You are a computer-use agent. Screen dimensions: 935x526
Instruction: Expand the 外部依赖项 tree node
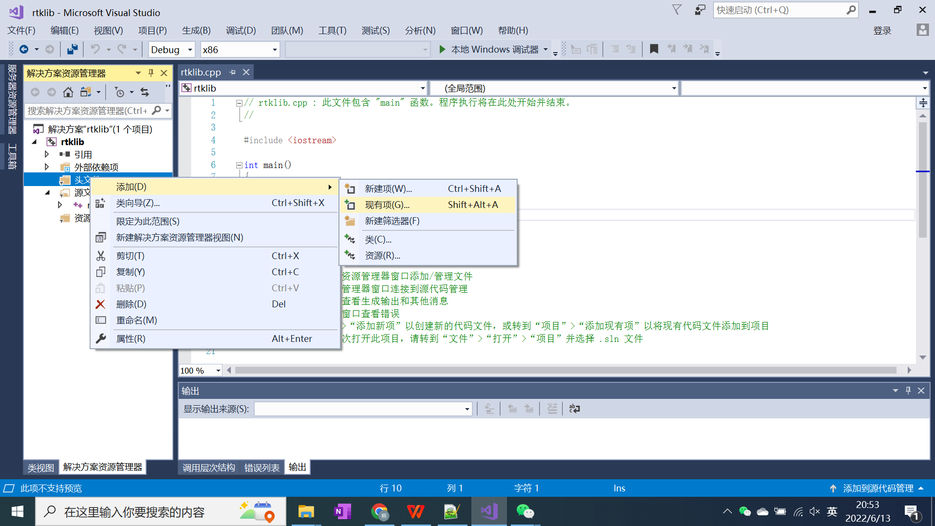click(x=47, y=167)
